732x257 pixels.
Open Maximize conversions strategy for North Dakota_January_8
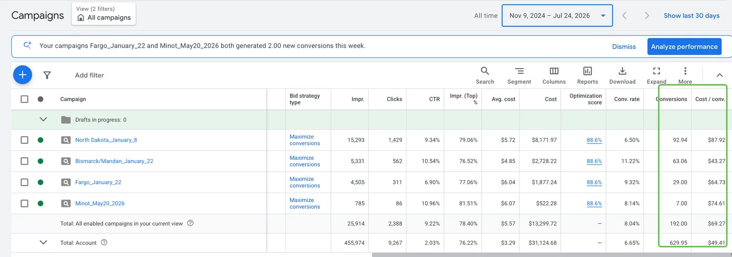coord(305,140)
